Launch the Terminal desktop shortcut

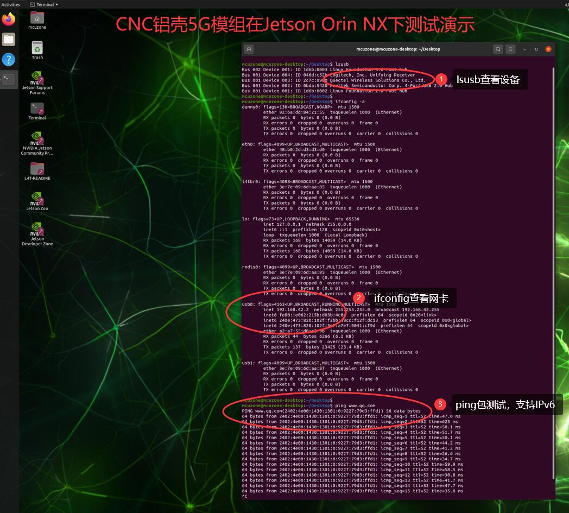coord(37,111)
